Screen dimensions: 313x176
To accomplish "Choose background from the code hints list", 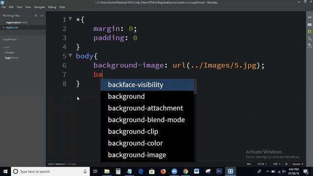I will [147, 96].
